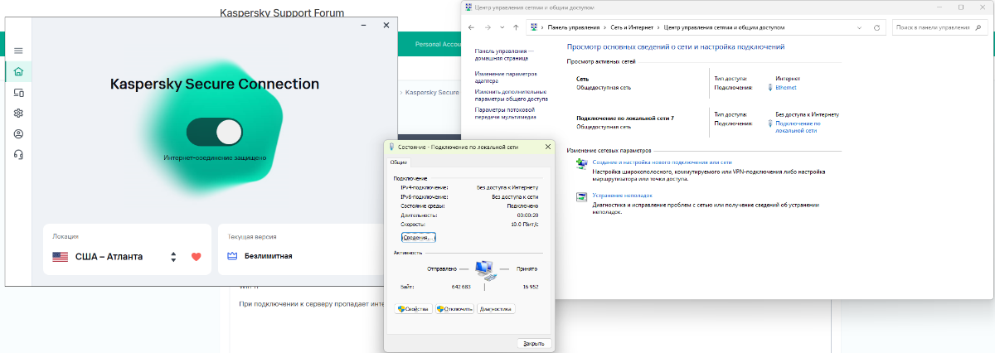Open location selector arrows next to Атланта

173,257
